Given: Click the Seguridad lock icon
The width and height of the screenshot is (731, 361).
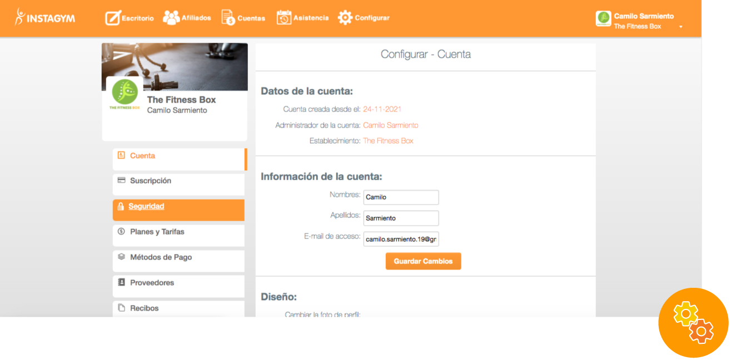Looking at the screenshot, I should [x=121, y=206].
